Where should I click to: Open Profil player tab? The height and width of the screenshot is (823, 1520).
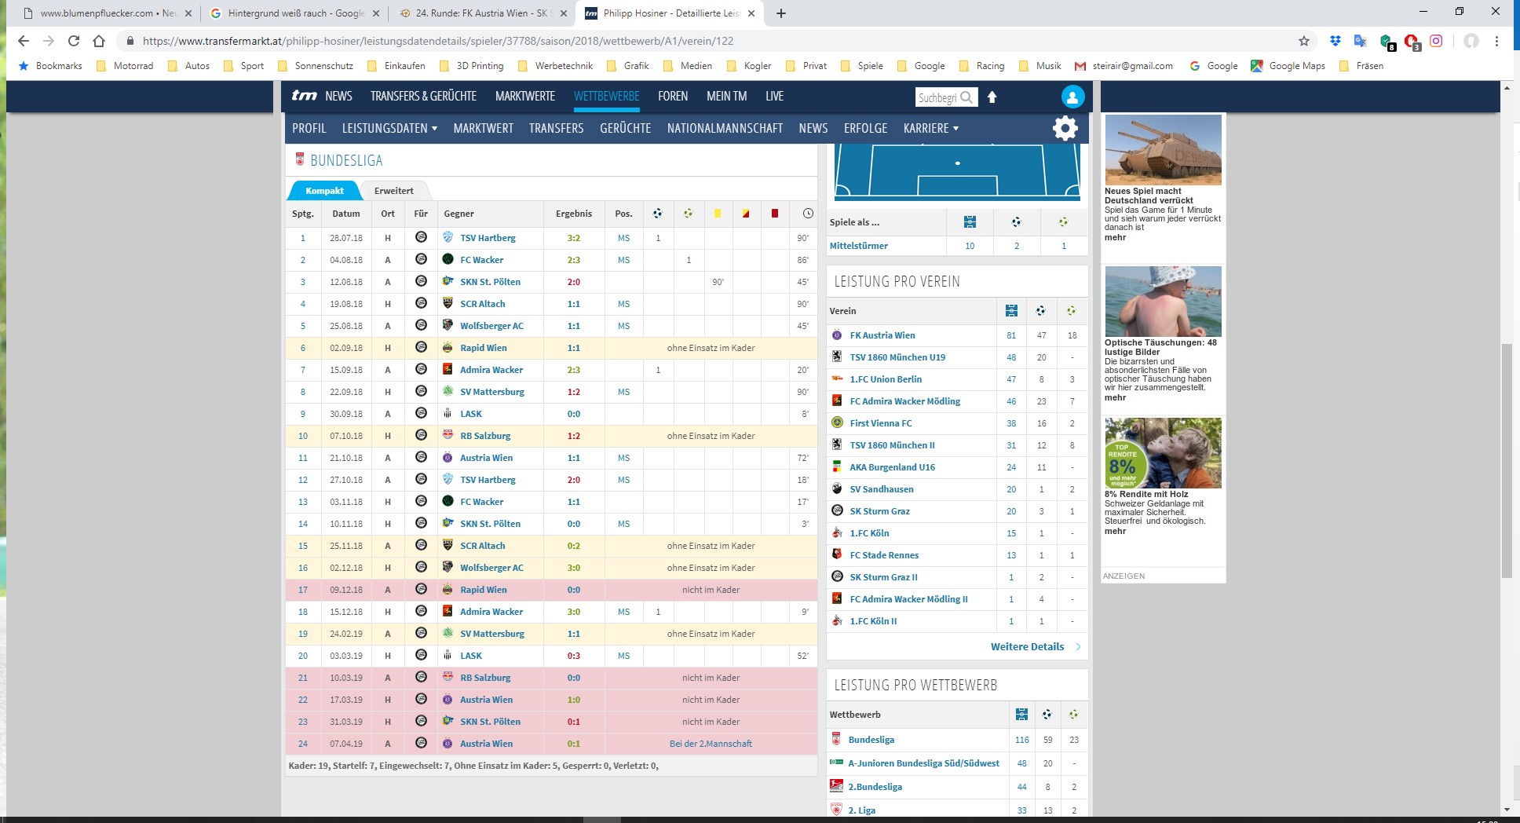click(309, 128)
